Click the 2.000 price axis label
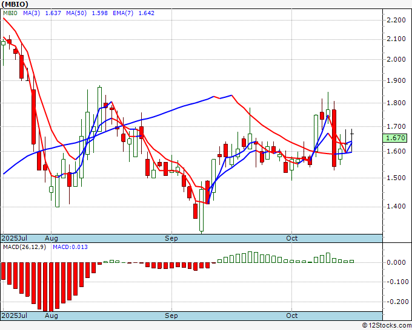 (396, 59)
